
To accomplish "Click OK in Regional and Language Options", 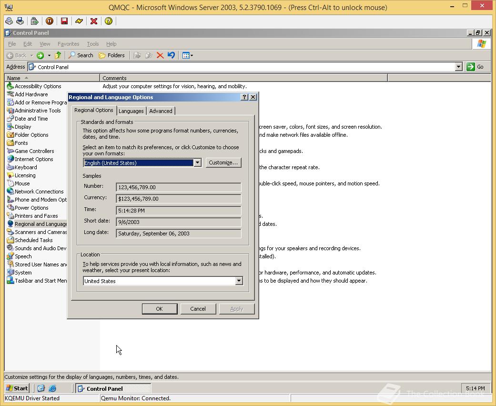I will click(160, 309).
